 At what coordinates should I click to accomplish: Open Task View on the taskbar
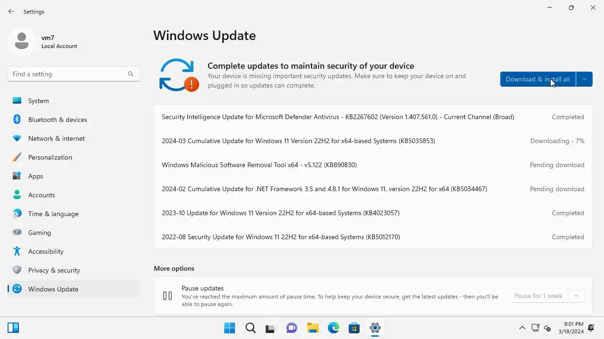pyautogui.click(x=270, y=328)
